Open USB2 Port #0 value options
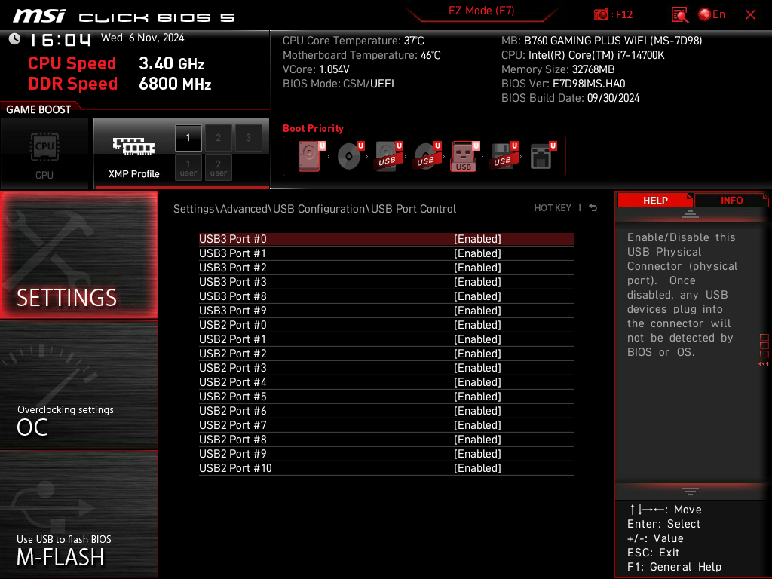The width and height of the screenshot is (772, 579). pos(477,324)
